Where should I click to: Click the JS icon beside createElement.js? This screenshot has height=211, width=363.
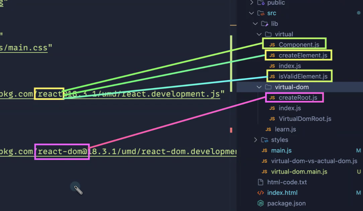coord(272,55)
